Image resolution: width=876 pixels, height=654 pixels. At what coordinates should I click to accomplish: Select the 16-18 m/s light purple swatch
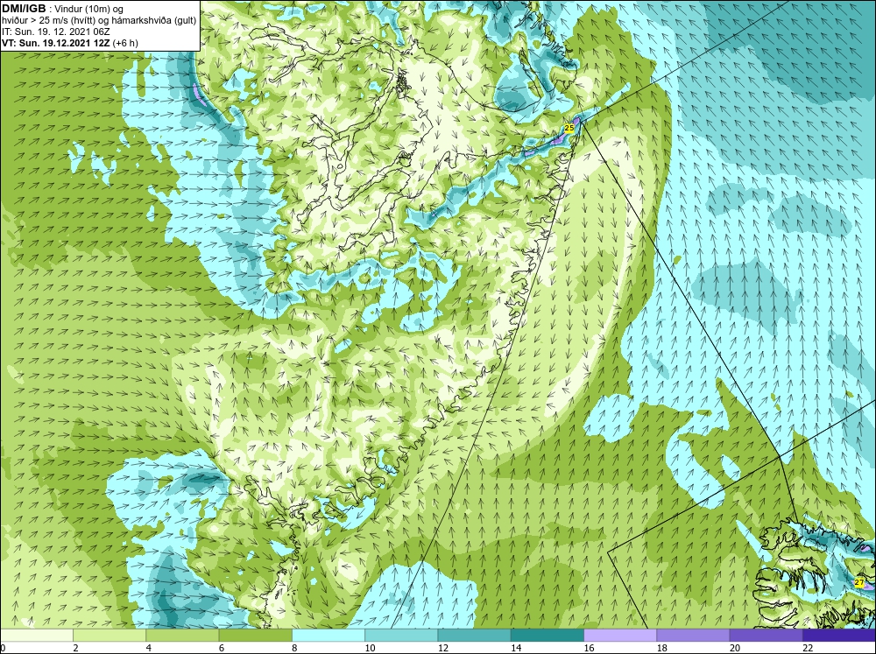click(x=620, y=636)
